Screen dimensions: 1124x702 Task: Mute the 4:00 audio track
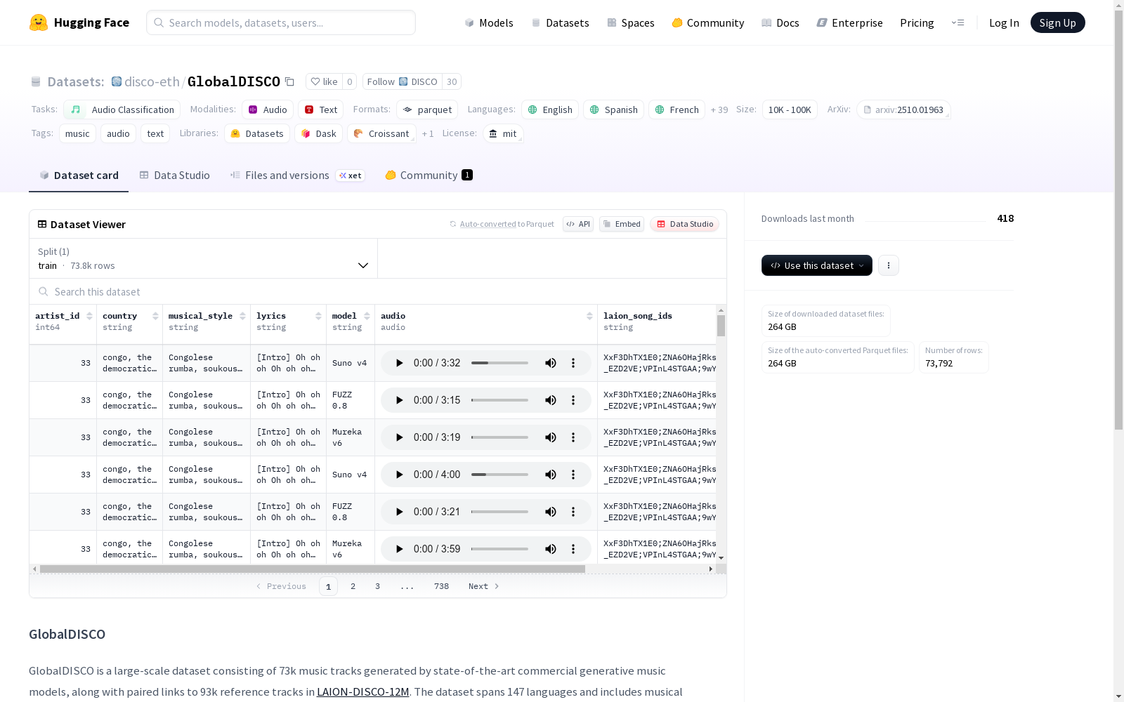click(551, 475)
